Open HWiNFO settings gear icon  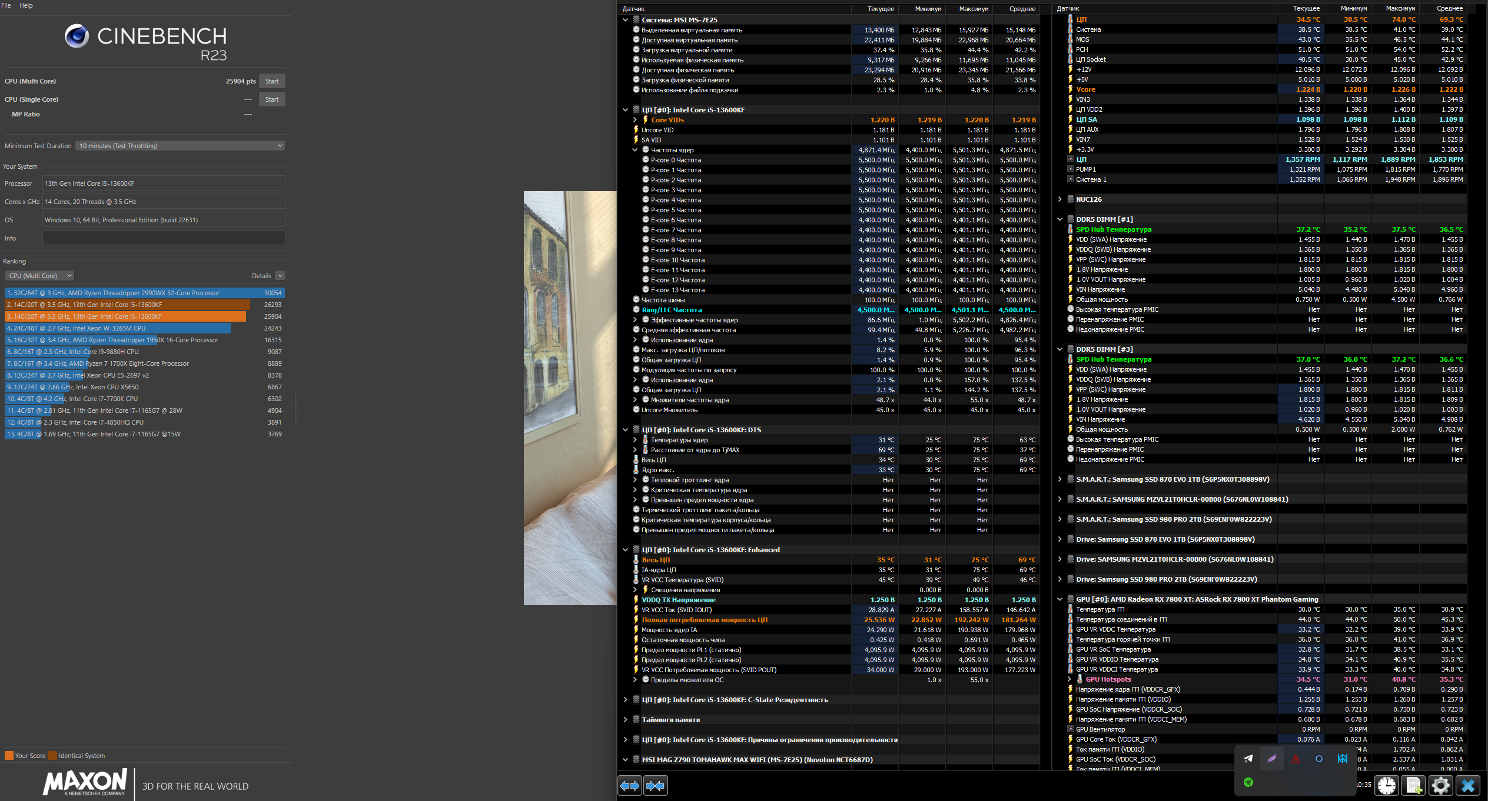coord(1440,785)
